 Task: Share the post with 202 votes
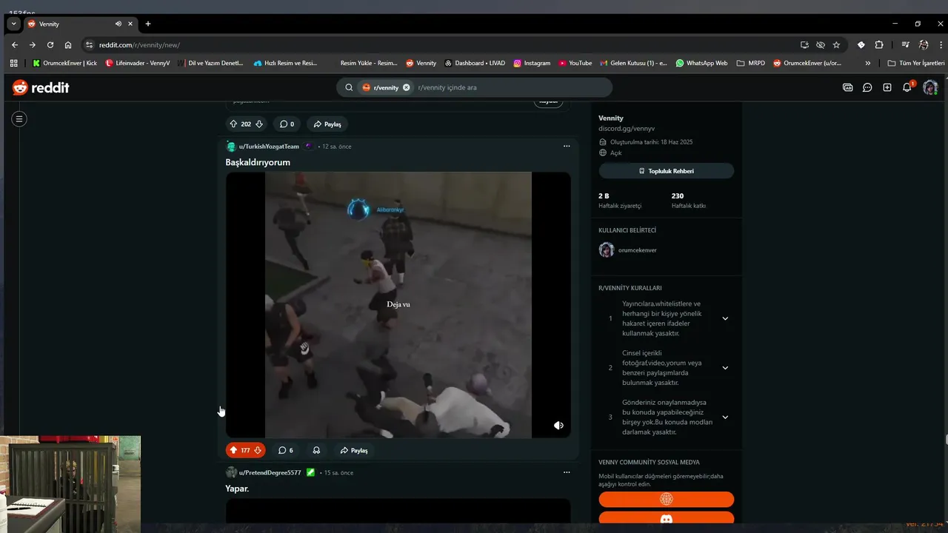point(327,124)
